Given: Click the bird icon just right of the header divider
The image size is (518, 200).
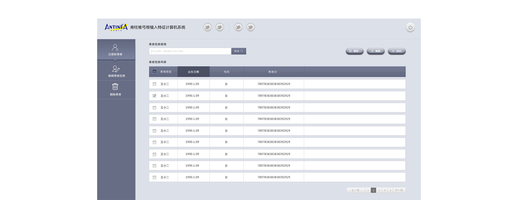Looking at the screenshot, I should (x=238, y=27).
